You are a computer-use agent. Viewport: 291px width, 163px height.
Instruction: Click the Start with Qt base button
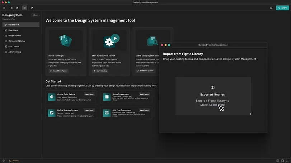point(145,71)
